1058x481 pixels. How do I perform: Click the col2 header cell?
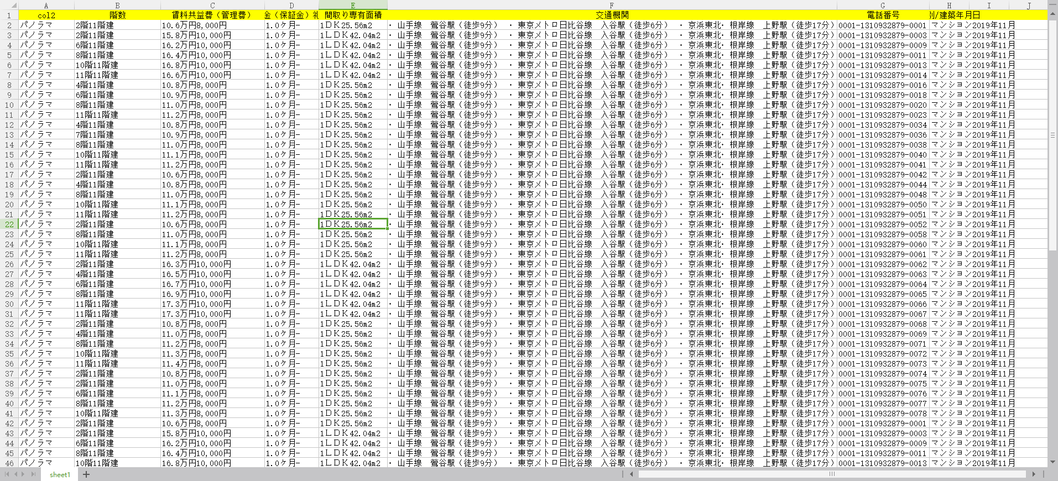(46, 15)
